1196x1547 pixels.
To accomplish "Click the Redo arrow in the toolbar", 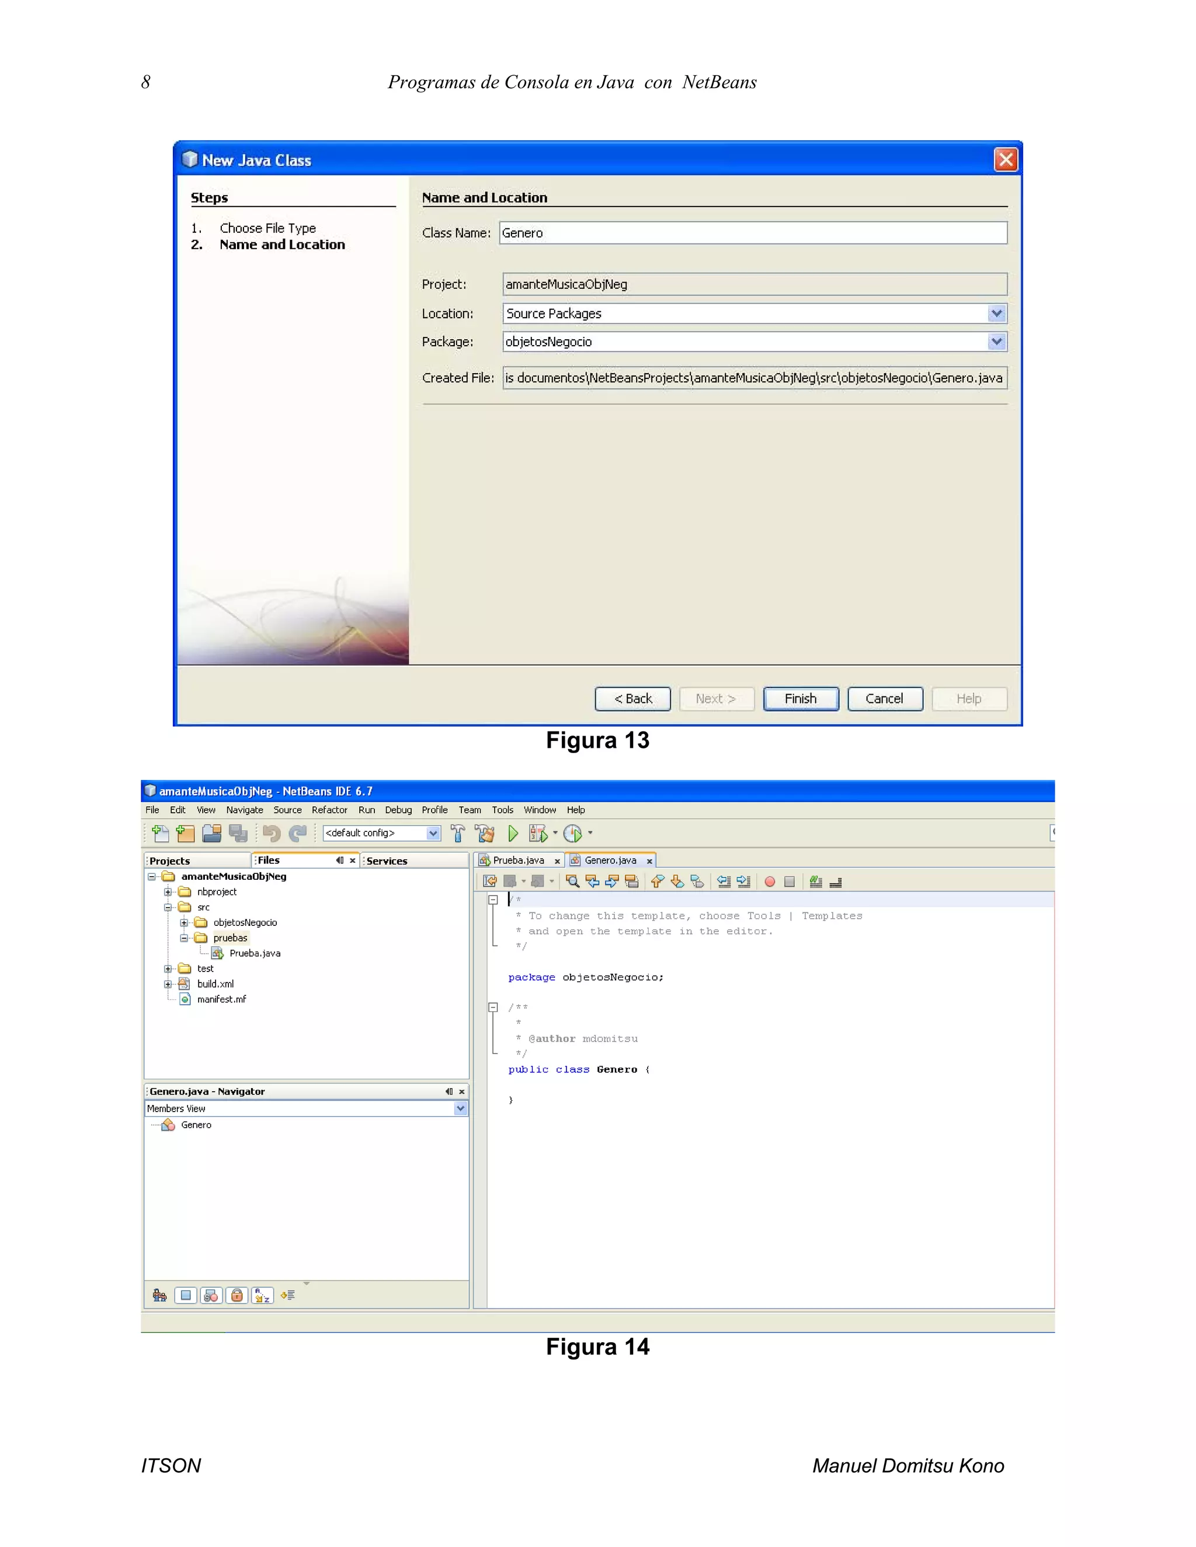I will click(298, 834).
